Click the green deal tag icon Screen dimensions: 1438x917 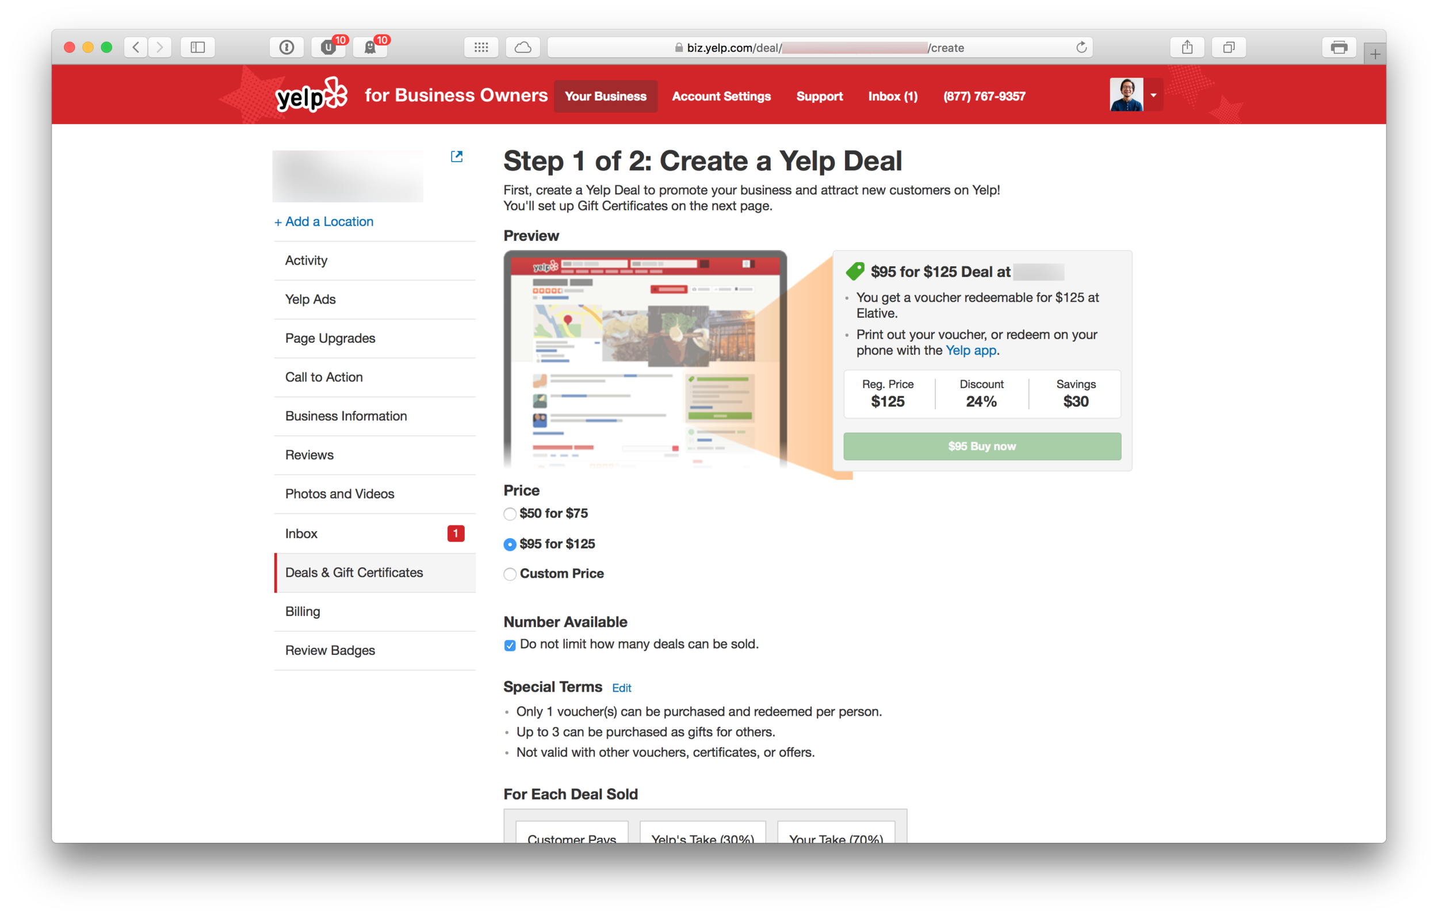(855, 271)
